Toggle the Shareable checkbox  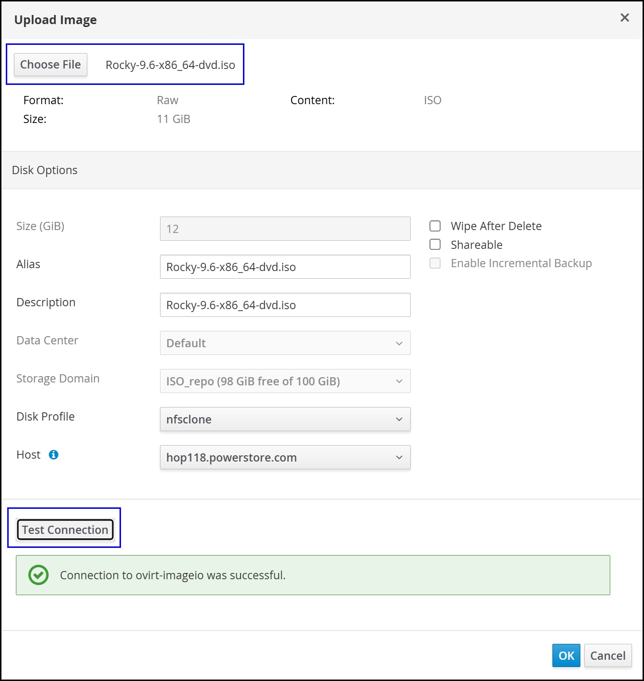click(x=435, y=245)
